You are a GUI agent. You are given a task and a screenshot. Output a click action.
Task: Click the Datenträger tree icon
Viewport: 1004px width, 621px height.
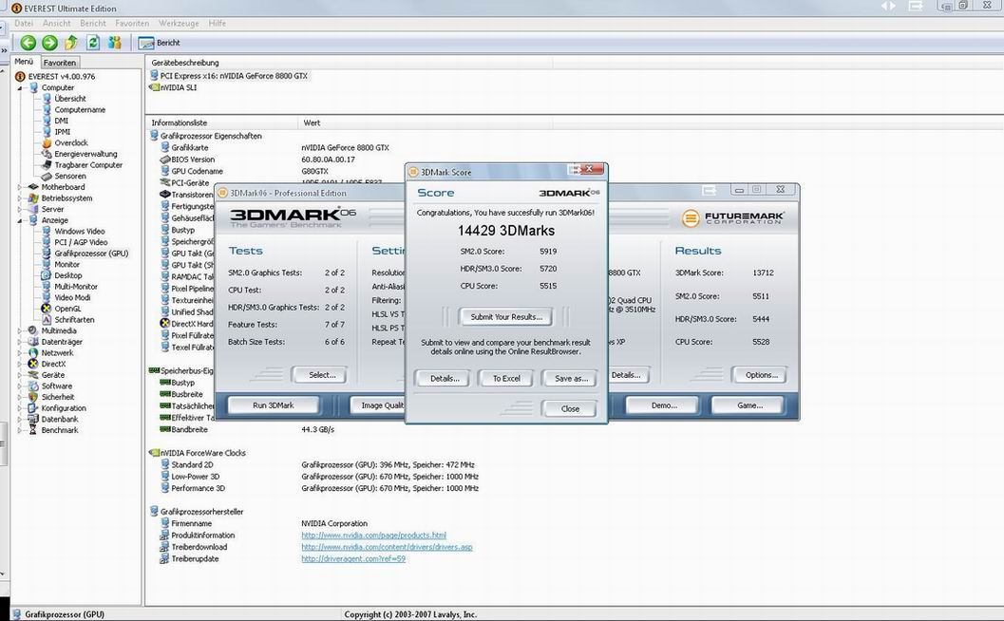[x=33, y=342]
